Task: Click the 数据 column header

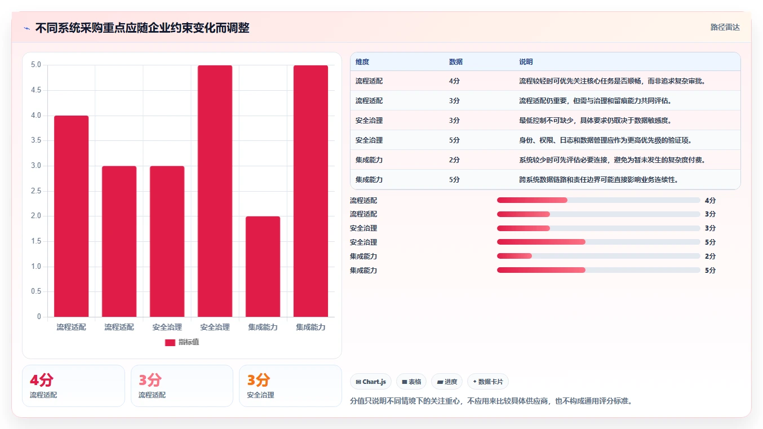Action: tap(456, 62)
